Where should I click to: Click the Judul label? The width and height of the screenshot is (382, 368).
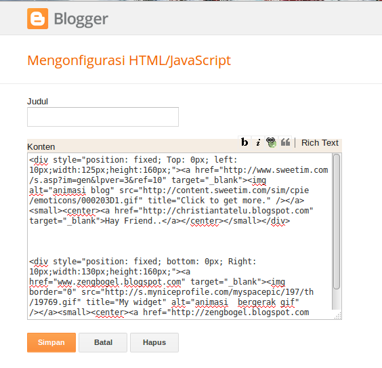[x=37, y=102]
